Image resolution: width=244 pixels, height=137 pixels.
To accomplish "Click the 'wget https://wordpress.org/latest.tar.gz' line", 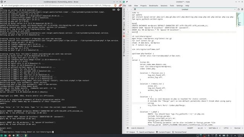I will point(152,38).
